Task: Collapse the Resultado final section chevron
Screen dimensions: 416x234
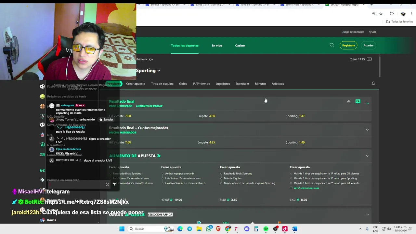Action: [x=368, y=103]
